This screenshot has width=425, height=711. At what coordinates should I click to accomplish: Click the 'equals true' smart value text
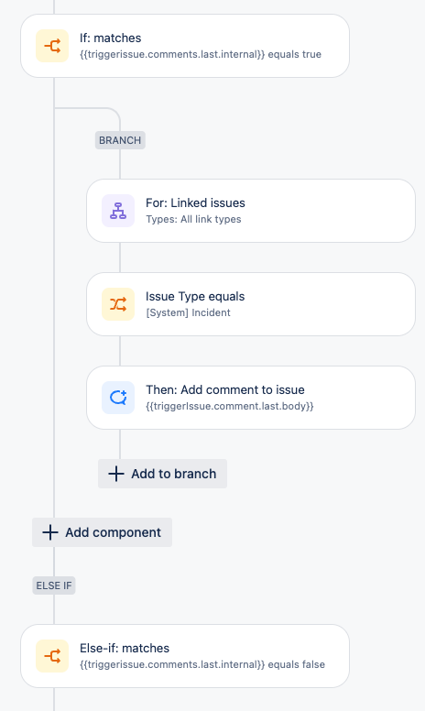(x=295, y=54)
